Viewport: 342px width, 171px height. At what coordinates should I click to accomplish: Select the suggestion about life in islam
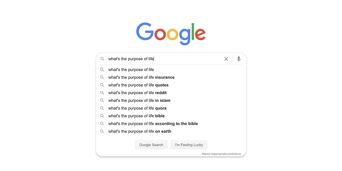(139, 100)
